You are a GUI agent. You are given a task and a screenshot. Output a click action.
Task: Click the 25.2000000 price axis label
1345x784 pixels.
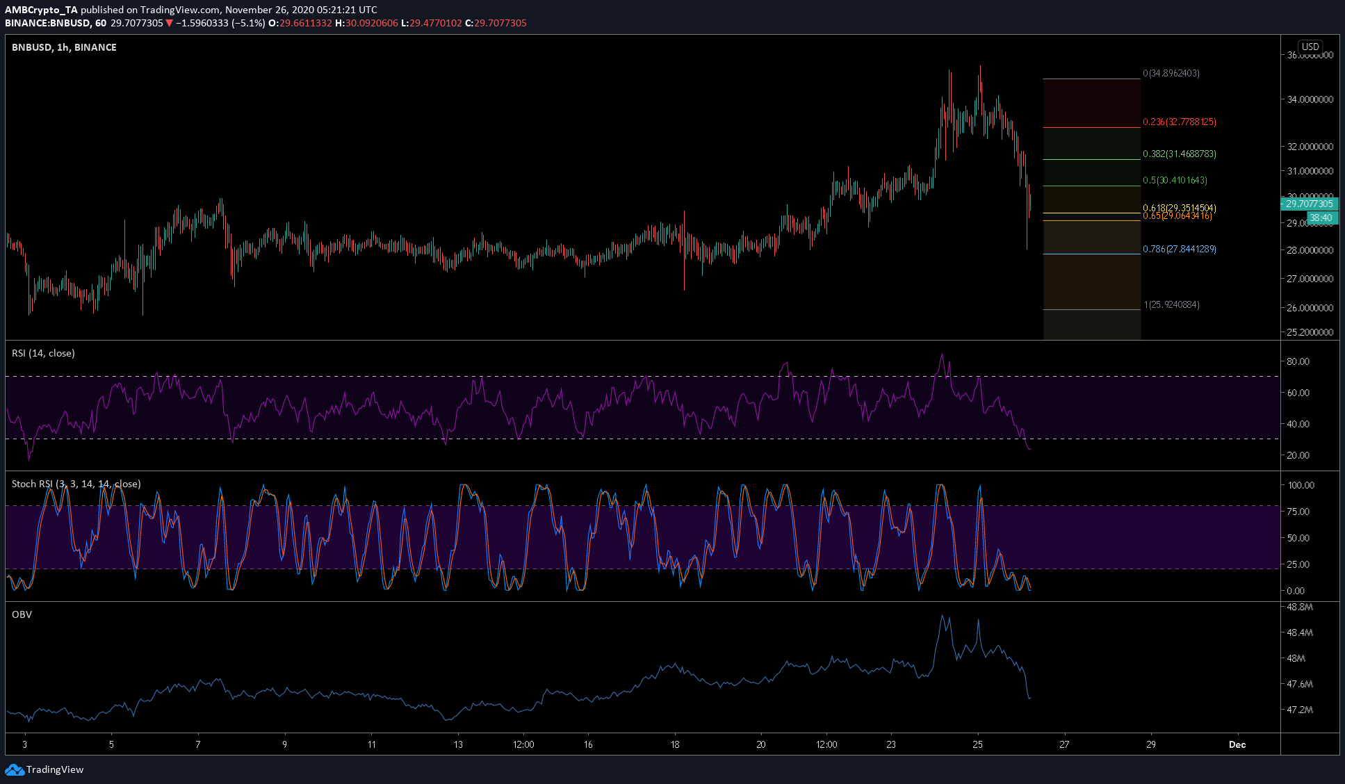1310,332
